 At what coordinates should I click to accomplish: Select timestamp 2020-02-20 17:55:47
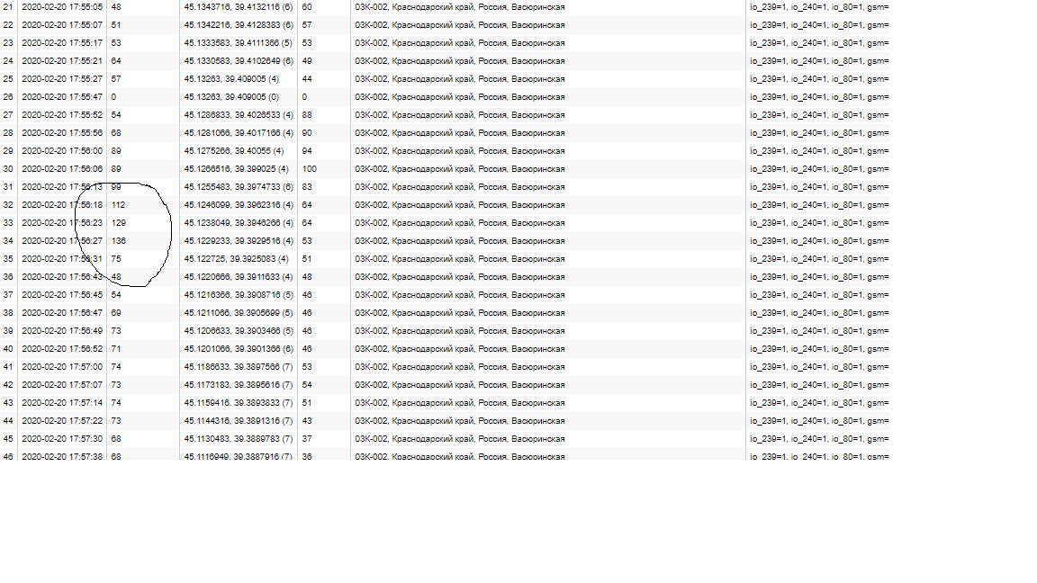pyautogui.click(x=62, y=97)
